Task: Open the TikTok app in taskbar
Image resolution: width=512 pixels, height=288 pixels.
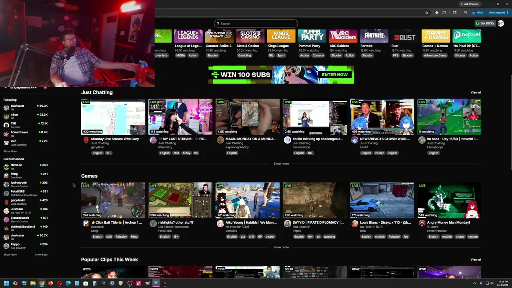Action: pyautogui.click(x=138, y=283)
